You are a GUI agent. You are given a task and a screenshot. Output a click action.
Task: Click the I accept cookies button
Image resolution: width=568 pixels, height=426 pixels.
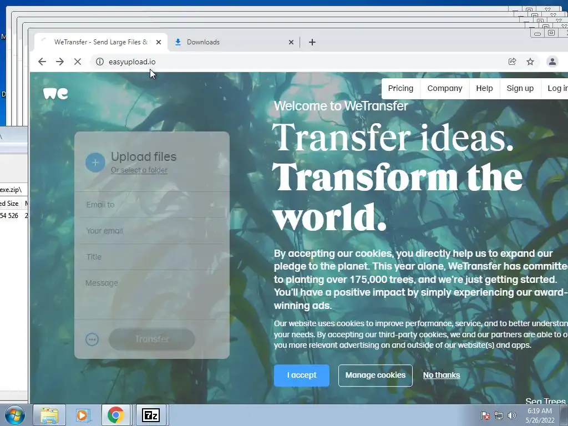pyautogui.click(x=302, y=376)
